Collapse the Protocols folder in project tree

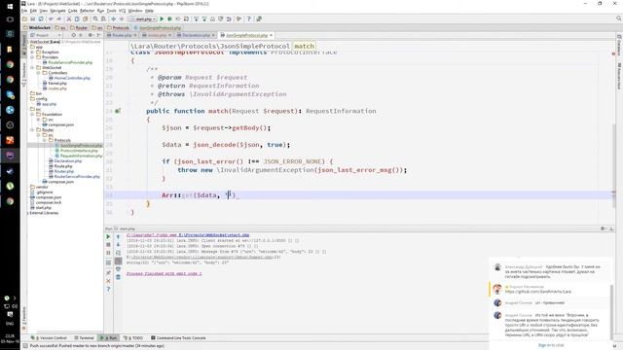click(45, 140)
